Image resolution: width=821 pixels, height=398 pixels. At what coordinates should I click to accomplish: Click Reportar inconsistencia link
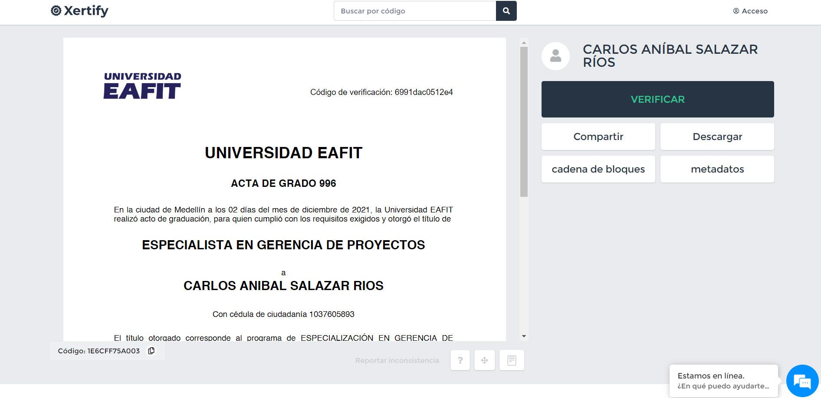point(397,361)
